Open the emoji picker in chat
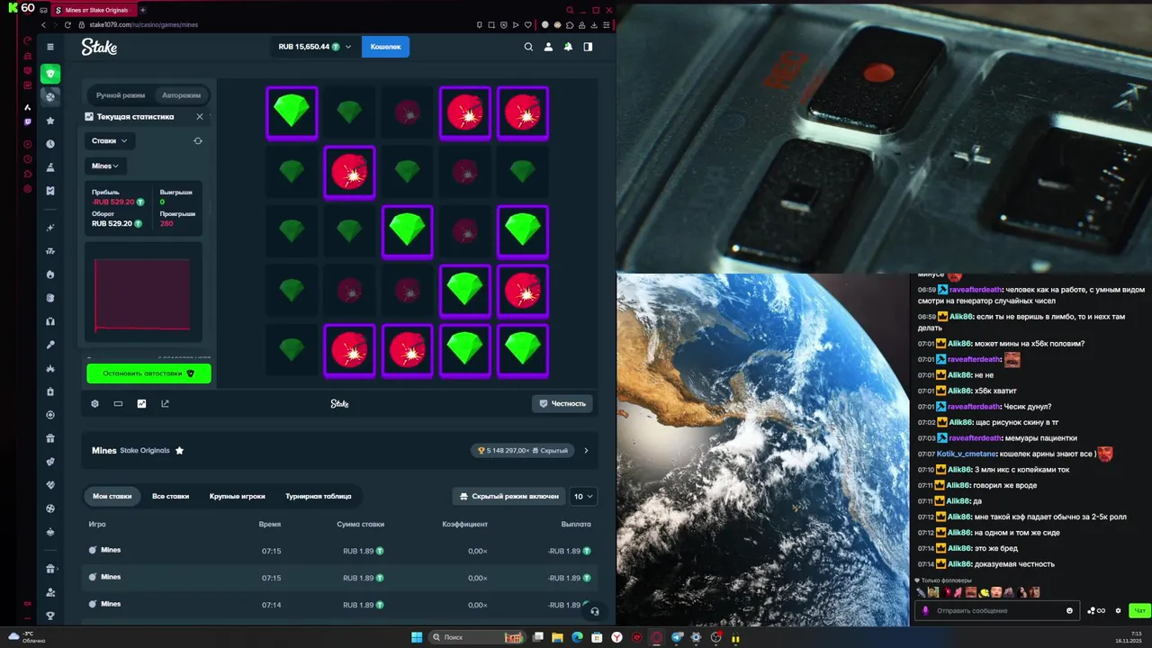The height and width of the screenshot is (648, 1152). [x=1069, y=610]
